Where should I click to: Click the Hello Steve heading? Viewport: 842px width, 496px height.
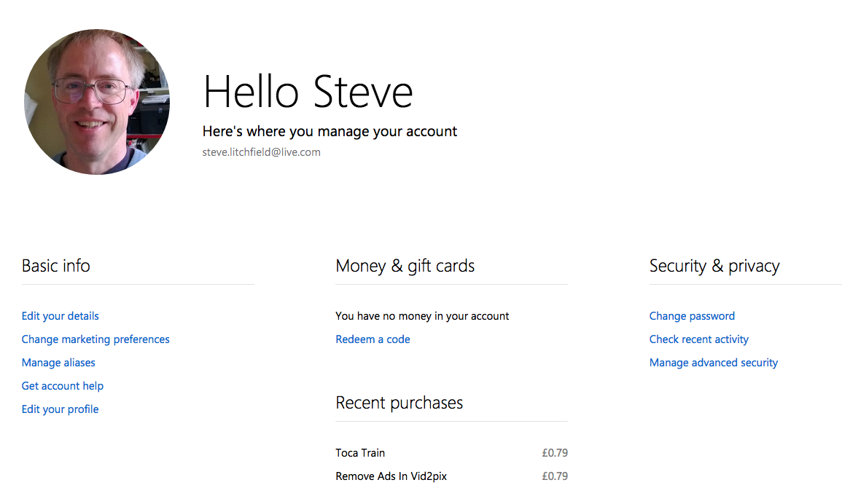308,92
